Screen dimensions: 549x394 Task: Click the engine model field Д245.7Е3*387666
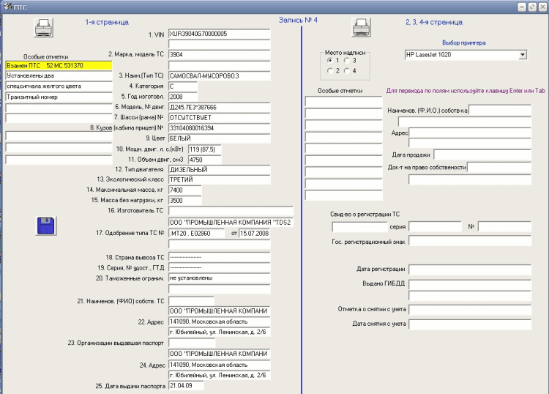point(219,107)
